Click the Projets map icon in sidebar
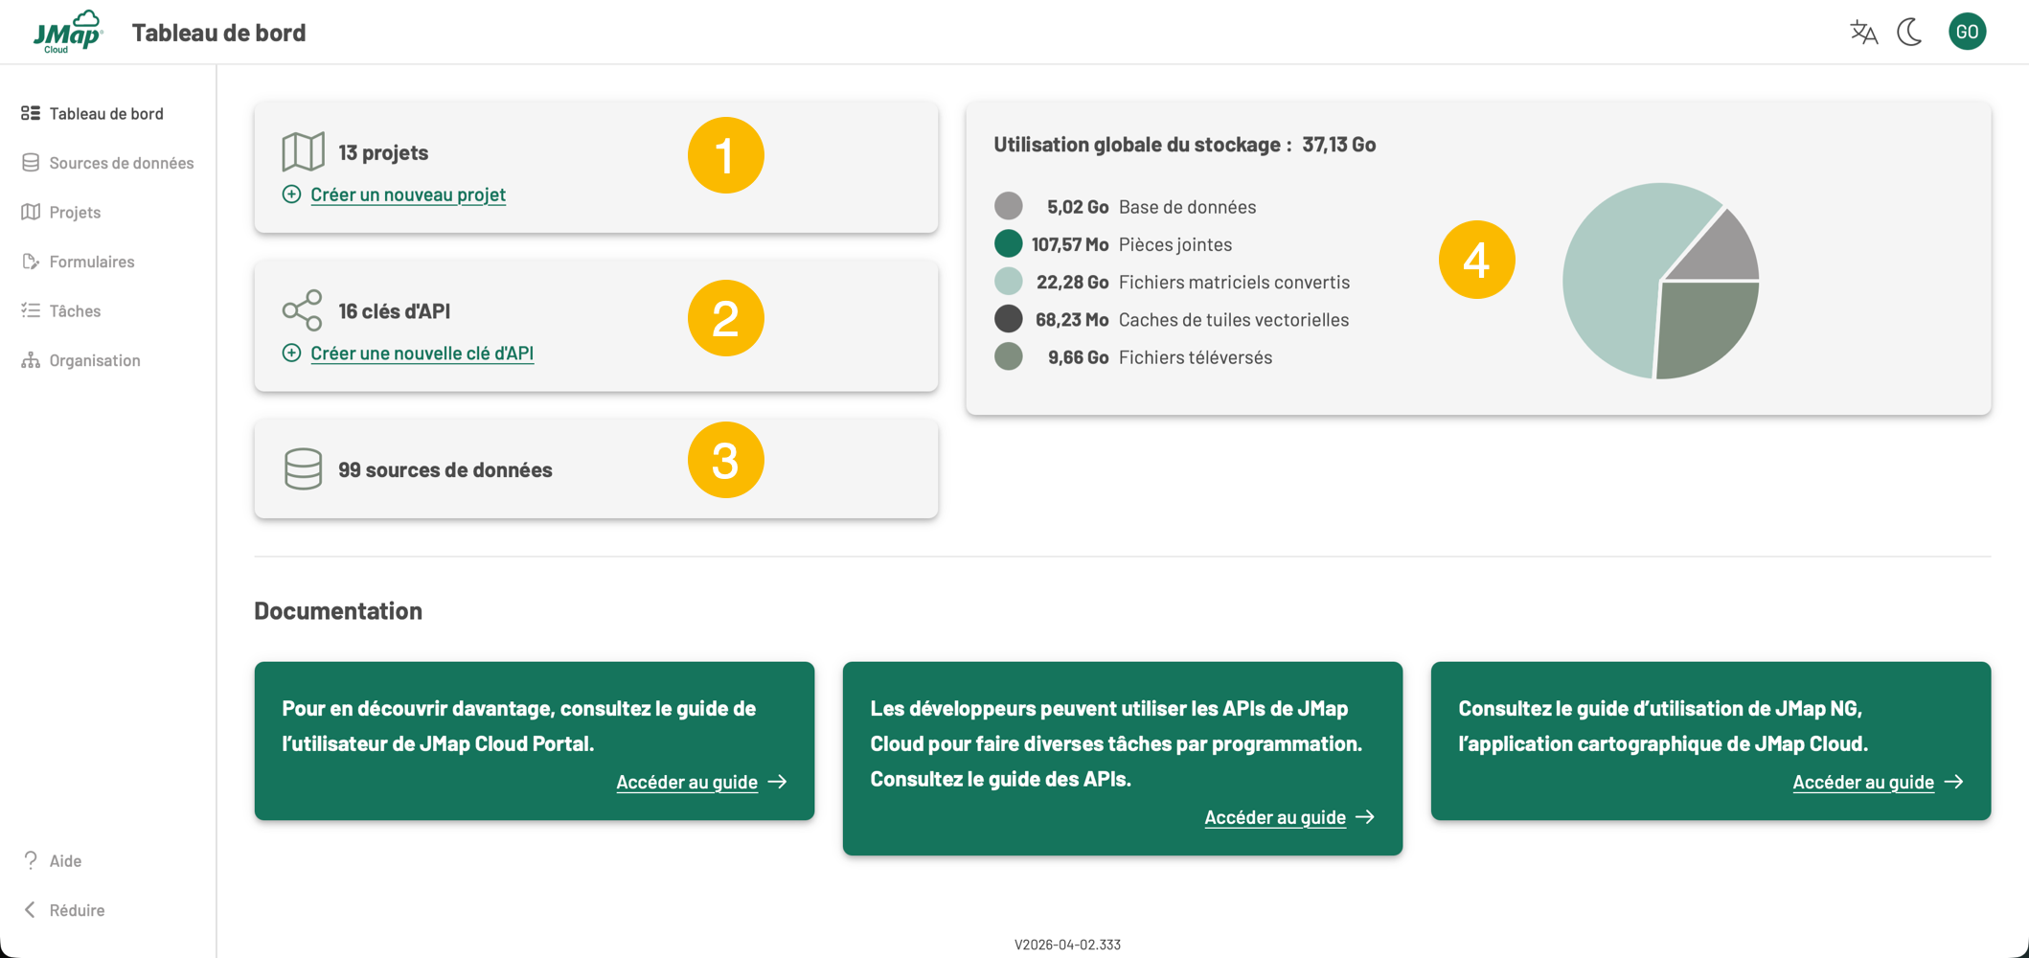Image resolution: width=2029 pixels, height=958 pixels. pos(31,212)
